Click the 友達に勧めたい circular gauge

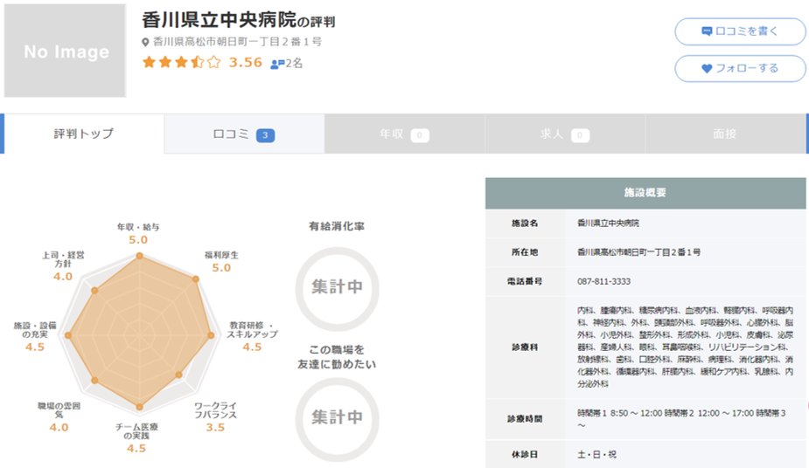click(x=337, y=417)
